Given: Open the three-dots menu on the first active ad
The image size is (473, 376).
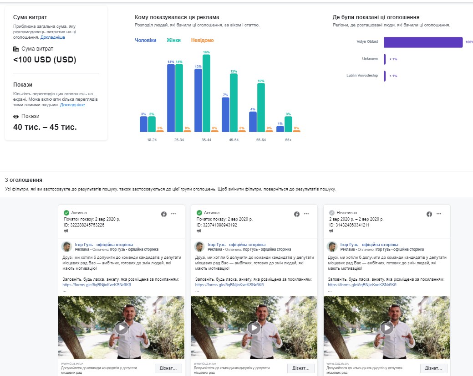Looking at the screenshot, I should click(173, 214).
